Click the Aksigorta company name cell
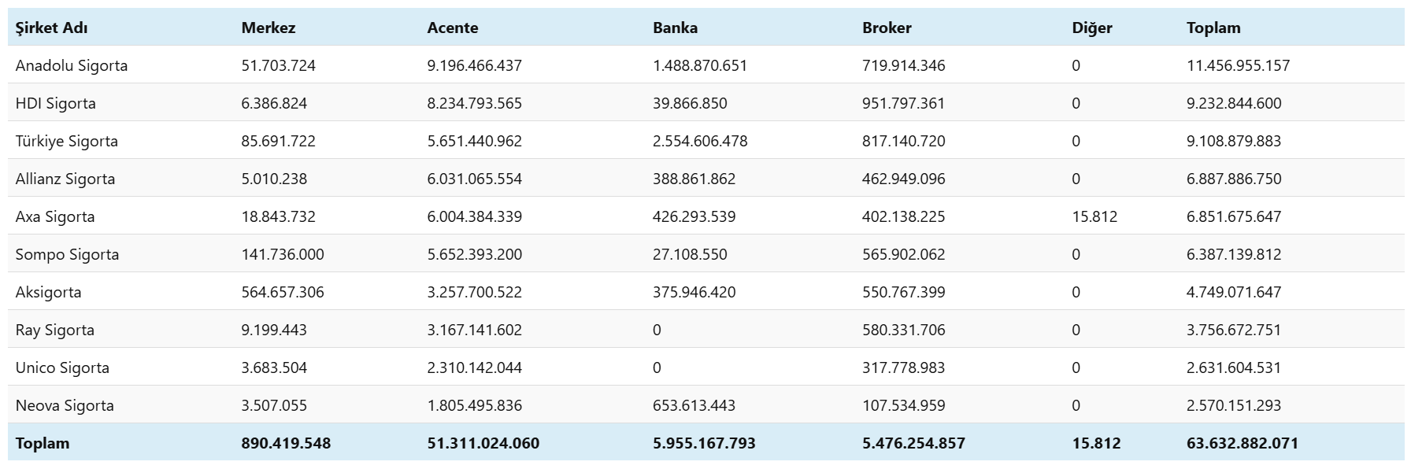 point(48,292)
